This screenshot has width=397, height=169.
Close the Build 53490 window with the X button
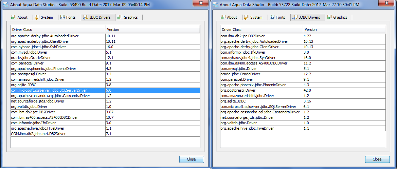point(201,3)
